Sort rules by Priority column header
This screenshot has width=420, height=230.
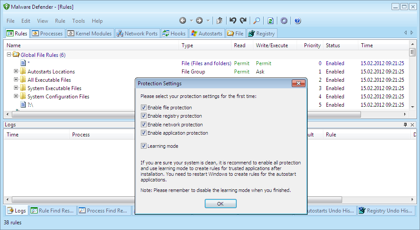[x=310, y=45]
